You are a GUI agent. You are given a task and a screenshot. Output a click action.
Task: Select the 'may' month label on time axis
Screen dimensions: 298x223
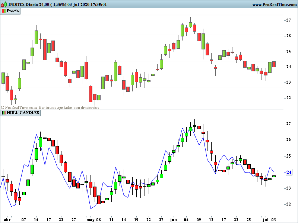click(90, 220)
